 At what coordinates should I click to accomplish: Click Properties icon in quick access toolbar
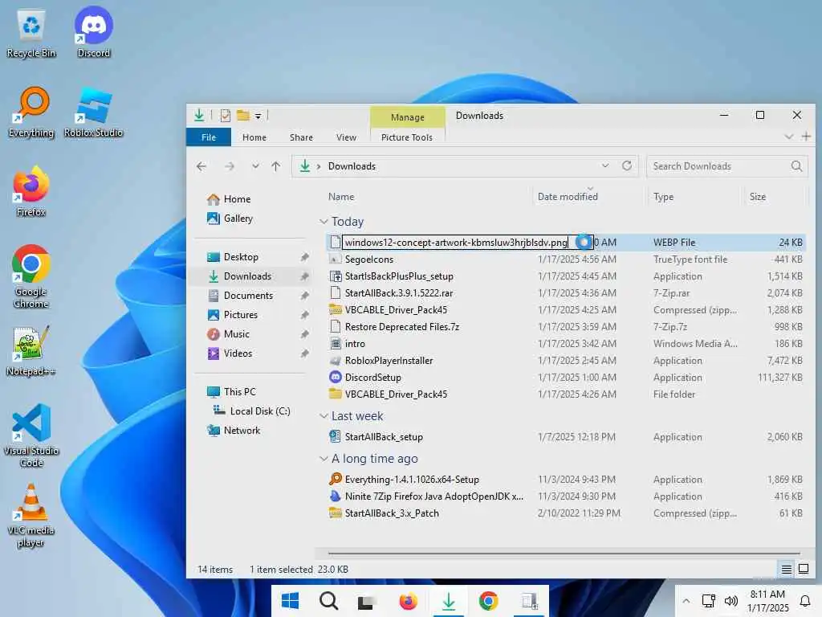(226, 116)
